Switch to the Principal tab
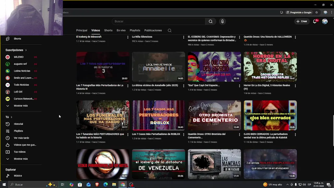Screen dimensions: 334x188 82,31
